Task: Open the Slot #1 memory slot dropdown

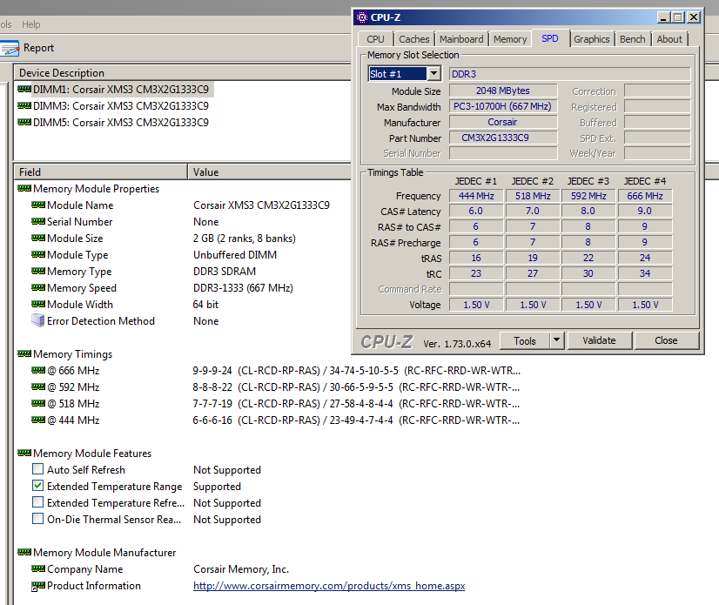Action: click(433, 73)
